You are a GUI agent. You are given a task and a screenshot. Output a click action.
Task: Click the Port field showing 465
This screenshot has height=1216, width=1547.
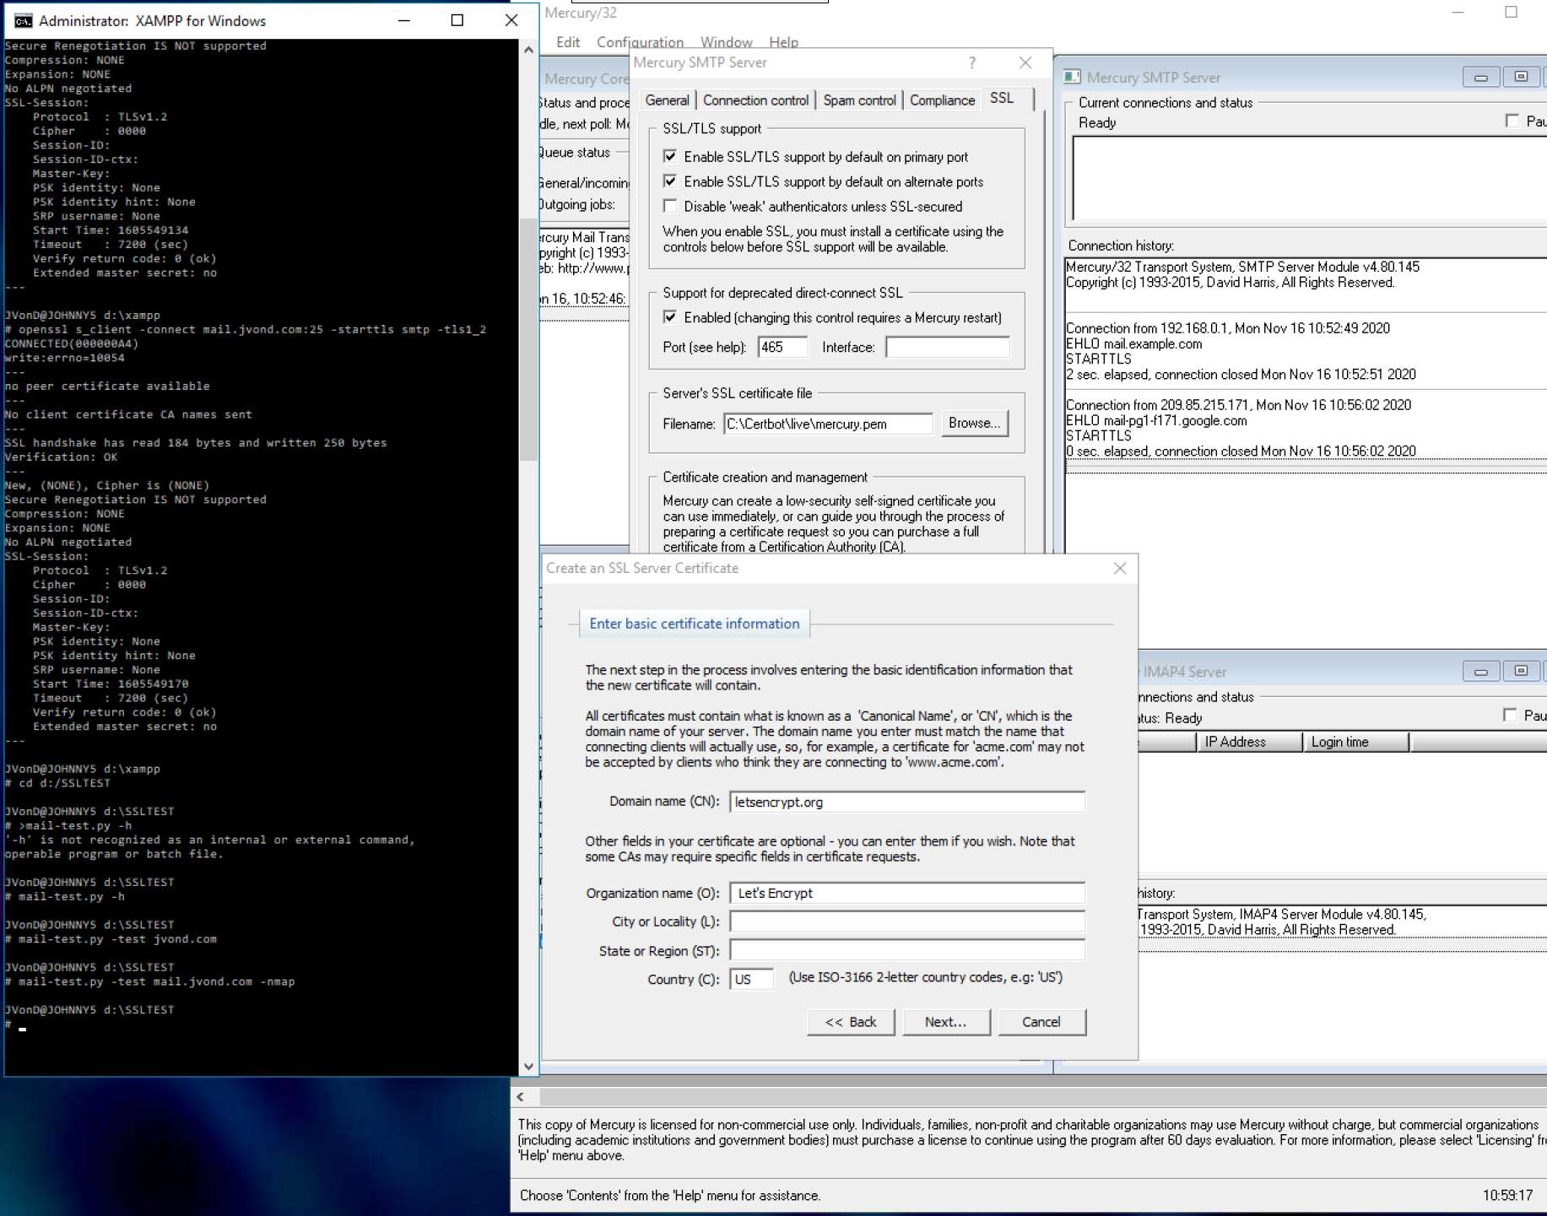(x=782, y=347)
